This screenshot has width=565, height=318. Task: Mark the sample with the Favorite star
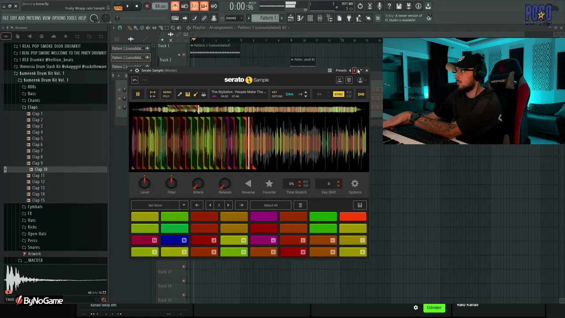[x=269, y=183]
